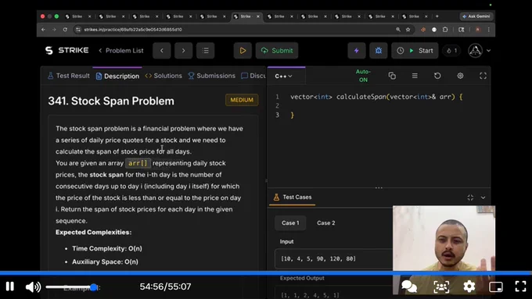532x299 pixels.
Task: Click the STRIKE logo
Action: click(x=66, y=51)
